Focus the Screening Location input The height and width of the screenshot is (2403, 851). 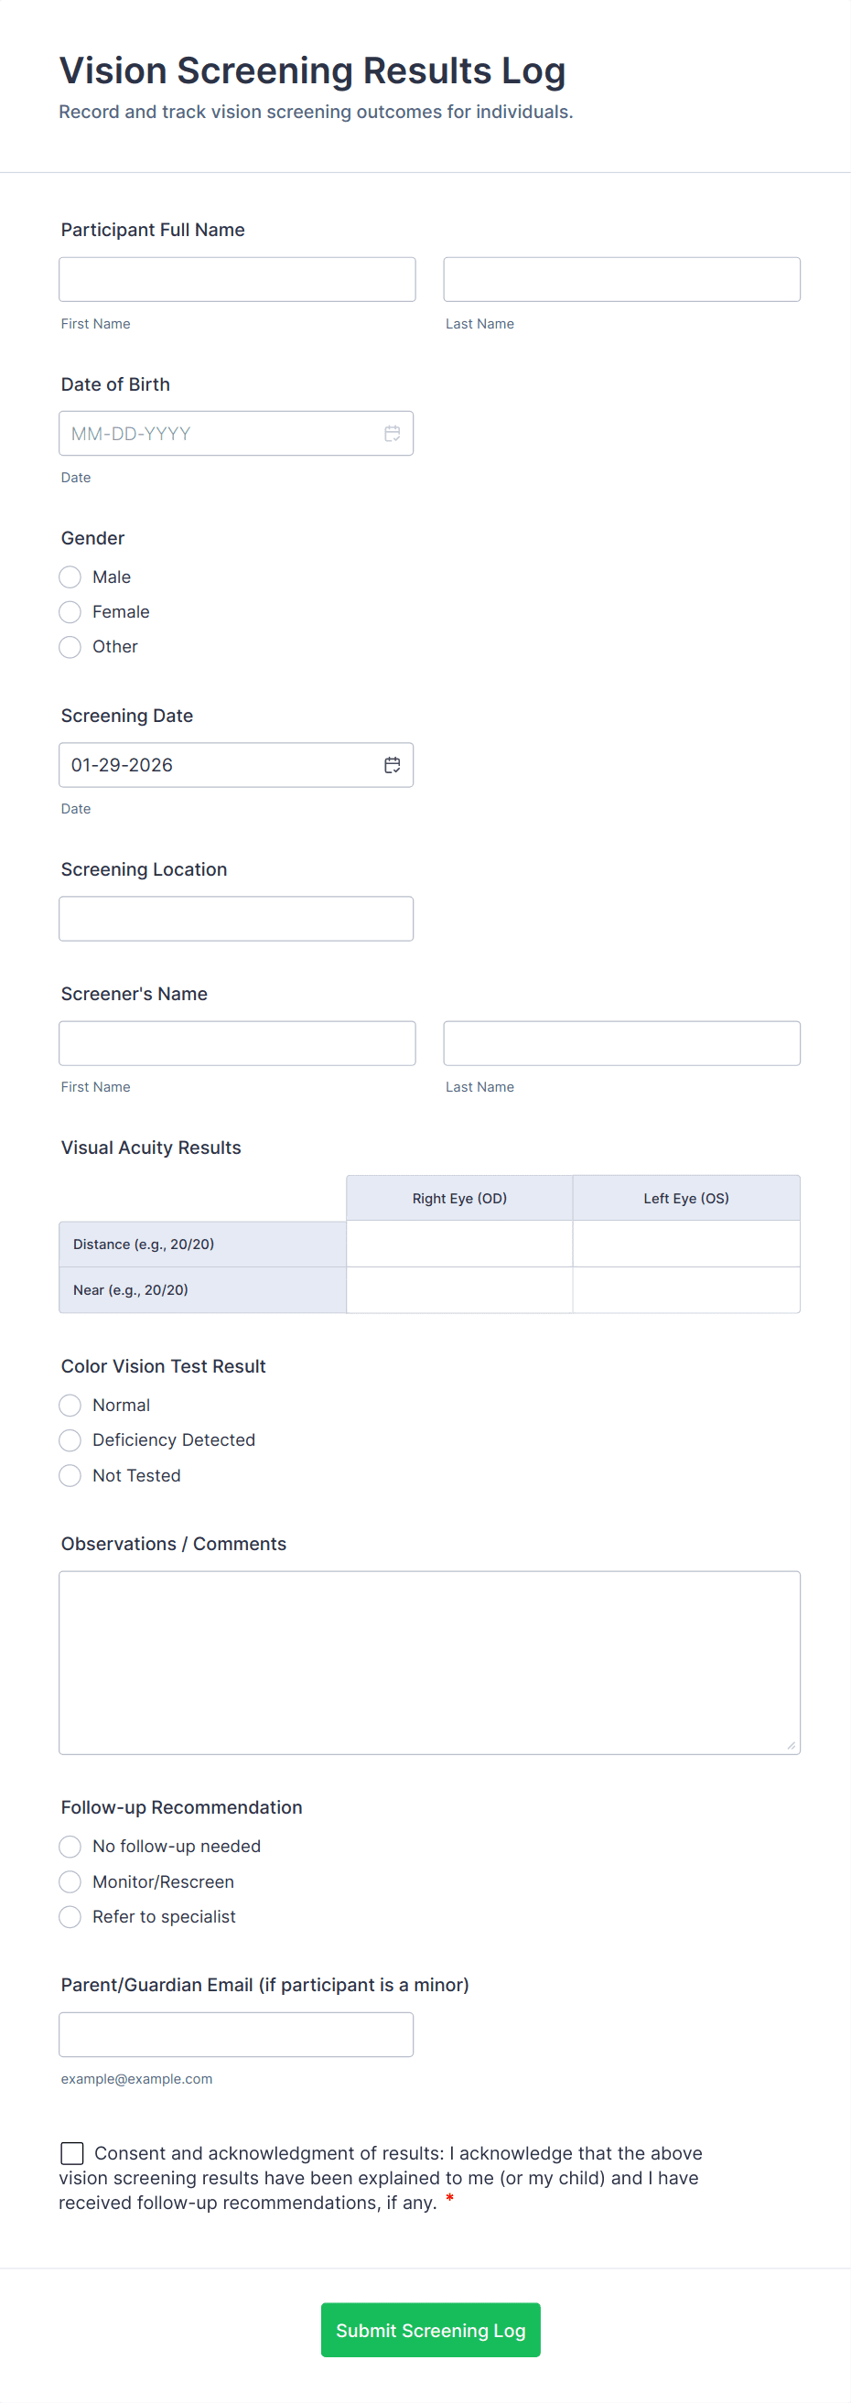(x=236, y=918)
